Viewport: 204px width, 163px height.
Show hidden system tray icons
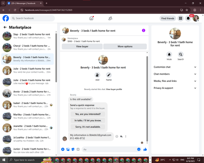170,160
